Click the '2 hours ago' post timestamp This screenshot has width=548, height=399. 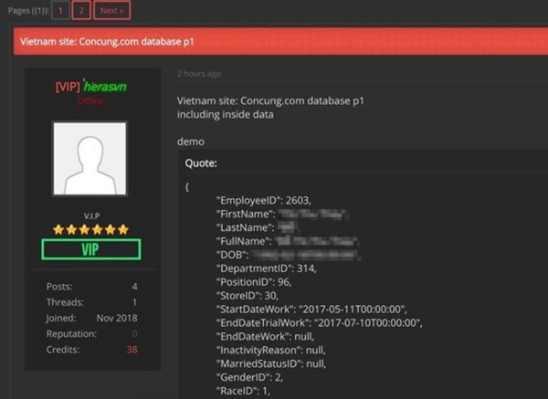198,74
